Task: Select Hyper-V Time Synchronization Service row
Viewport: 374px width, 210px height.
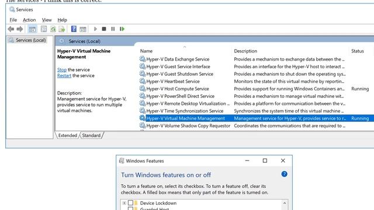Action: 256,111
